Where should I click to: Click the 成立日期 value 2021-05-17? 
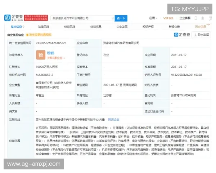pyautogui.click(x=179, y=55)
